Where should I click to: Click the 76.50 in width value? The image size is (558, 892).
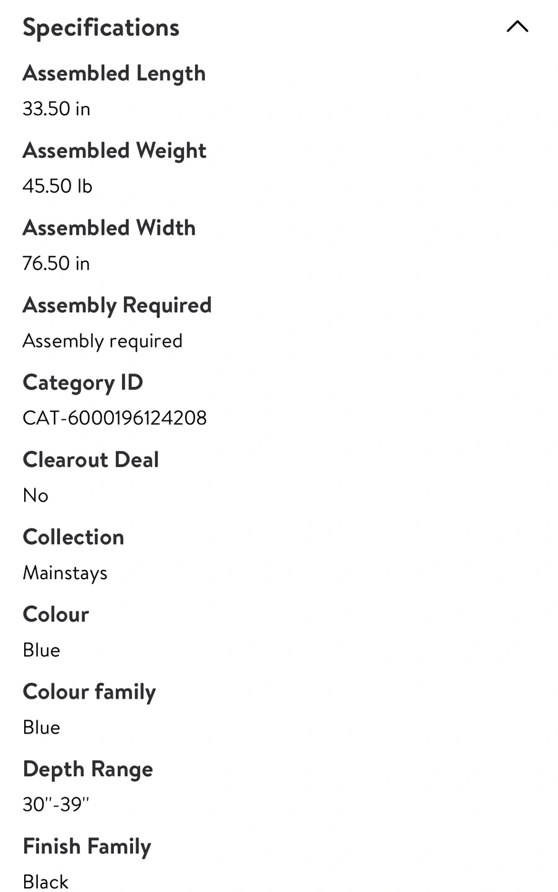tap(56, 263)
